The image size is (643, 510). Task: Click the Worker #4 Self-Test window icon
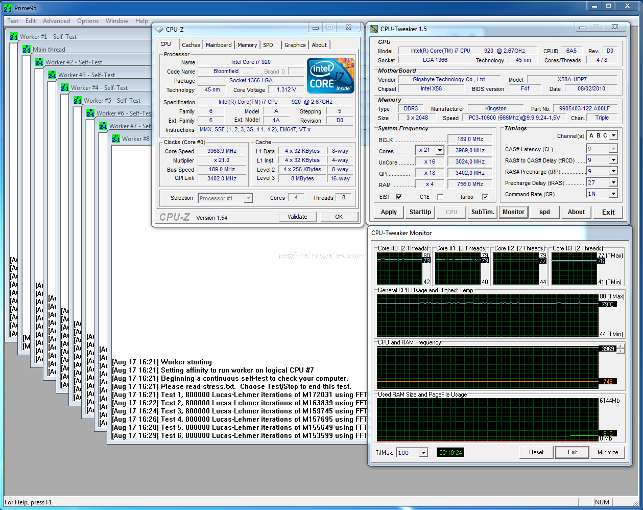pyautogui.click(x=65, y=87)
